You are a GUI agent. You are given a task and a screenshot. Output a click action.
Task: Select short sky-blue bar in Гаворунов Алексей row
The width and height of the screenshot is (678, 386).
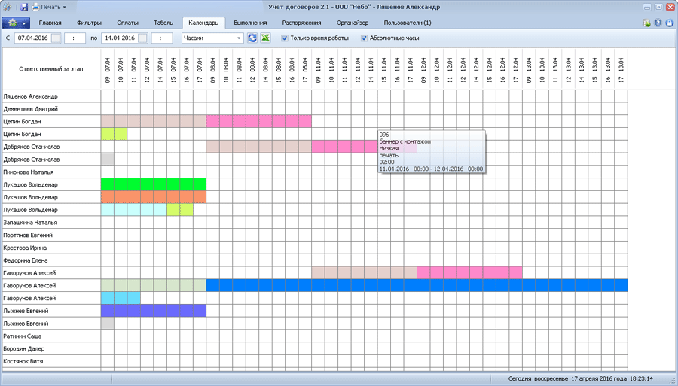pyautogui.click(x=121, y=299)
